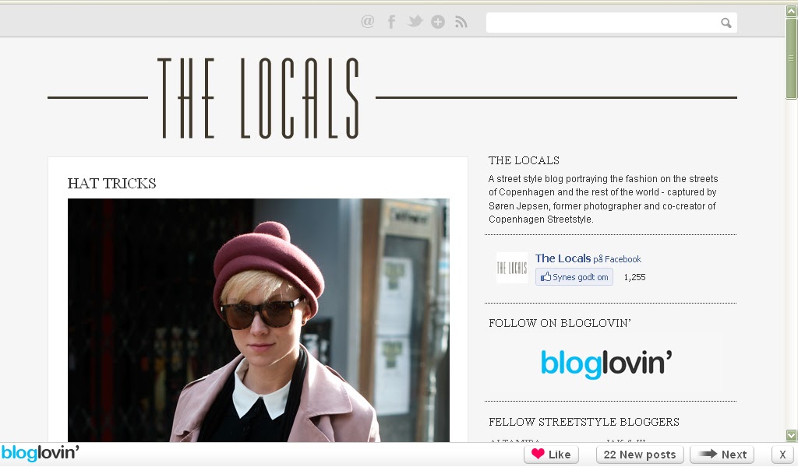The height and width of the screenshot is (467, 798).
Task: Click the Google Plus circle icon
Action: pyautogui.click(x=438, y=22)
